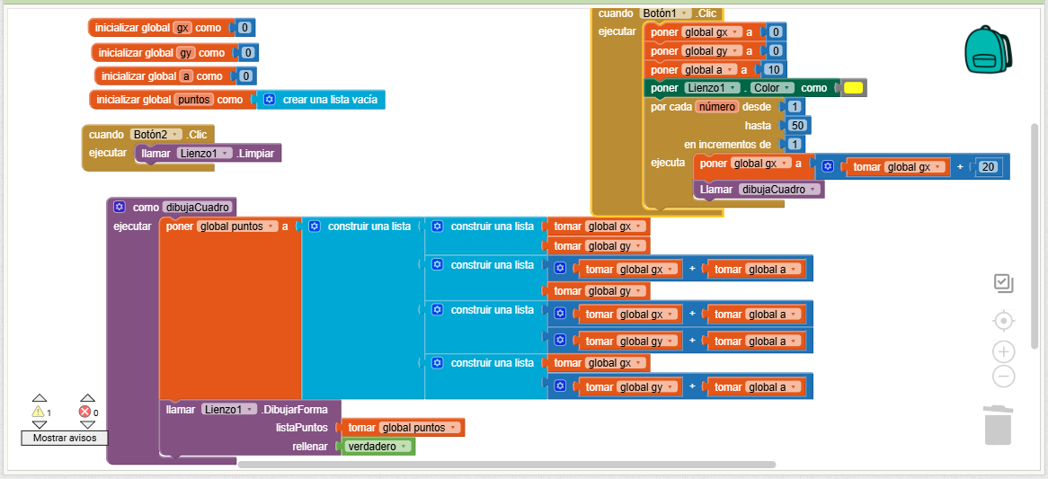1048x479 pixels.
Task: Click the horizontal scrollbar at the bottom
Action: click(506, 465)
